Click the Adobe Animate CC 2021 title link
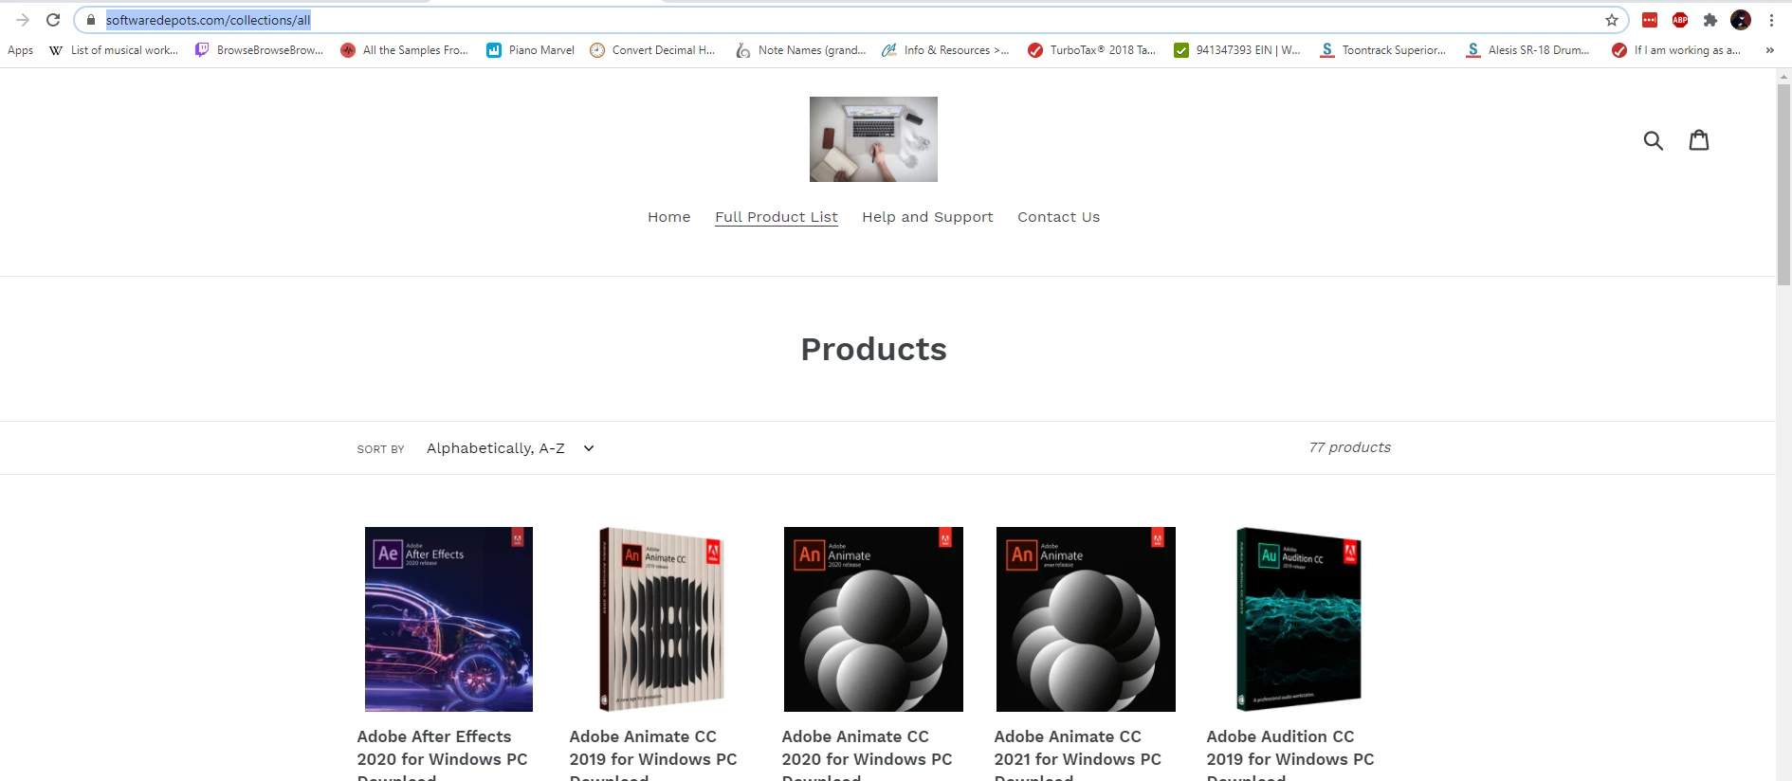This screenshot has width=1792, height=781. click(x=1078, y=754)
